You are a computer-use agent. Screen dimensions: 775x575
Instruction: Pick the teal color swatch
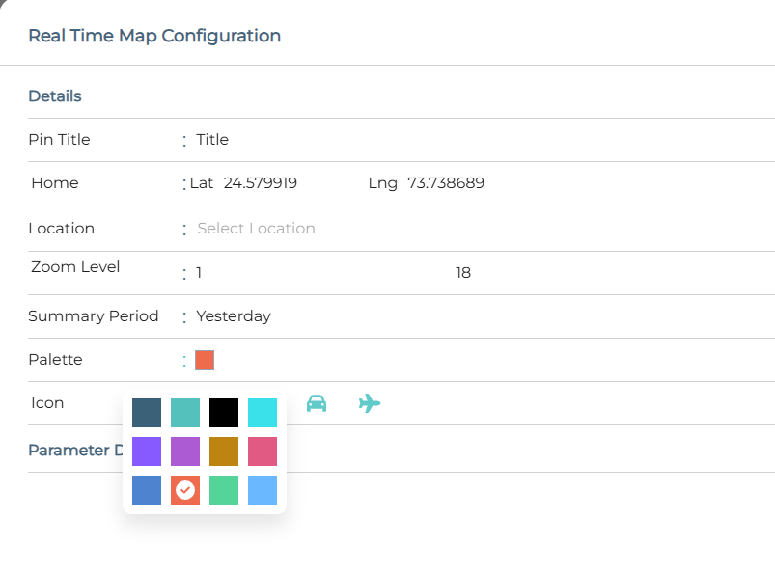[x=185, y=413]
